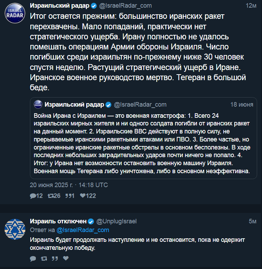Open the quoted tweet dated 18 июня
The height and width of the screenshot is (269, 262).
click(143, 138)
